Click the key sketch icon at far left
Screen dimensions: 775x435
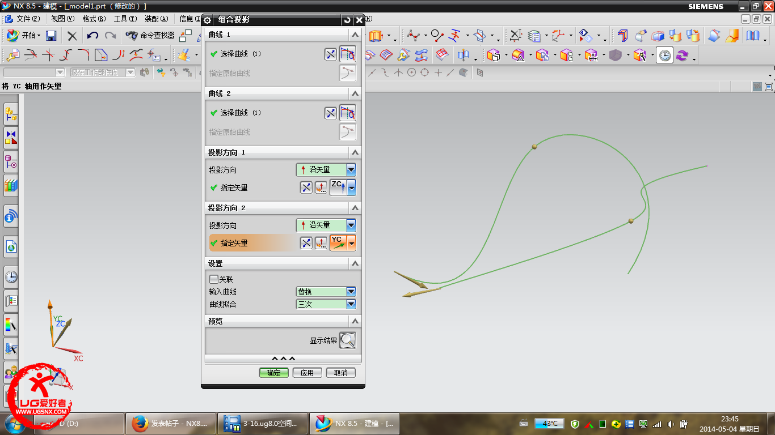12,55
